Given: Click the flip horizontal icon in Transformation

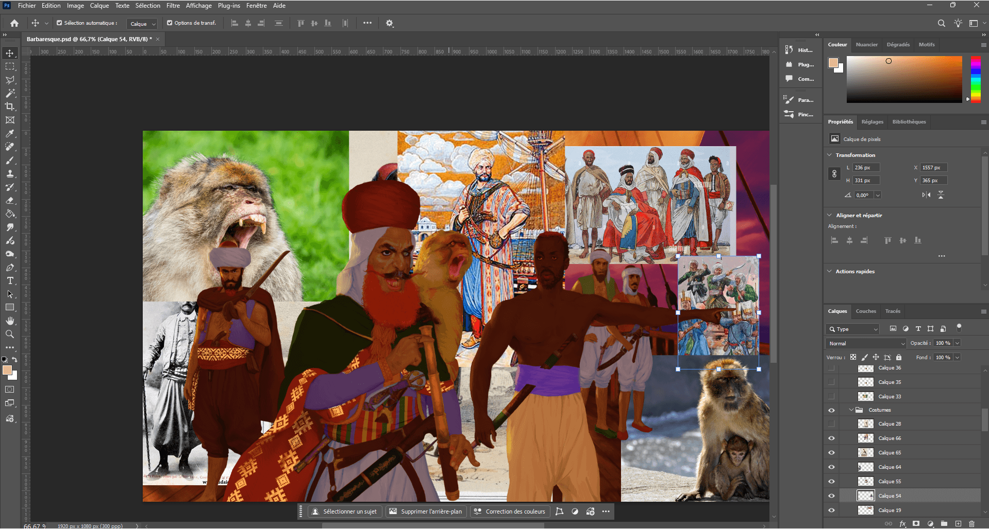Looking at the screenshot, I should click(926, 195).
